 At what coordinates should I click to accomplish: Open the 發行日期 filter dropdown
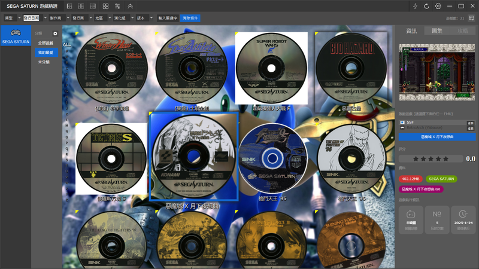pyautogui.click(x=35, y=18)
